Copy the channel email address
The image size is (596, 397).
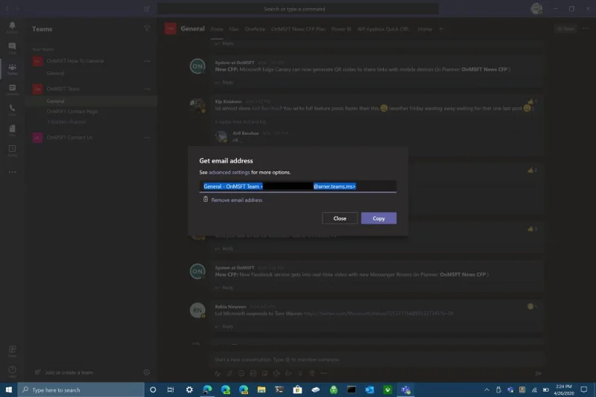coord(378,218)
